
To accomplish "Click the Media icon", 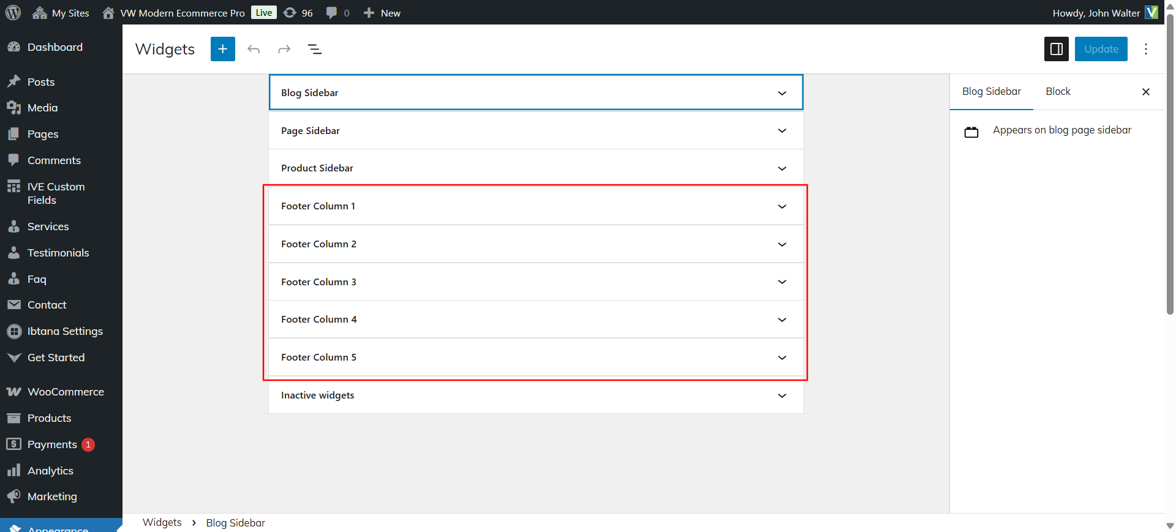I will (x=13, y=108).
